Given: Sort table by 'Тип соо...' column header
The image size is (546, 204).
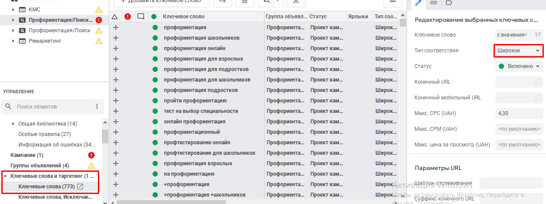Looking at the screenshot, I should 386,17.
